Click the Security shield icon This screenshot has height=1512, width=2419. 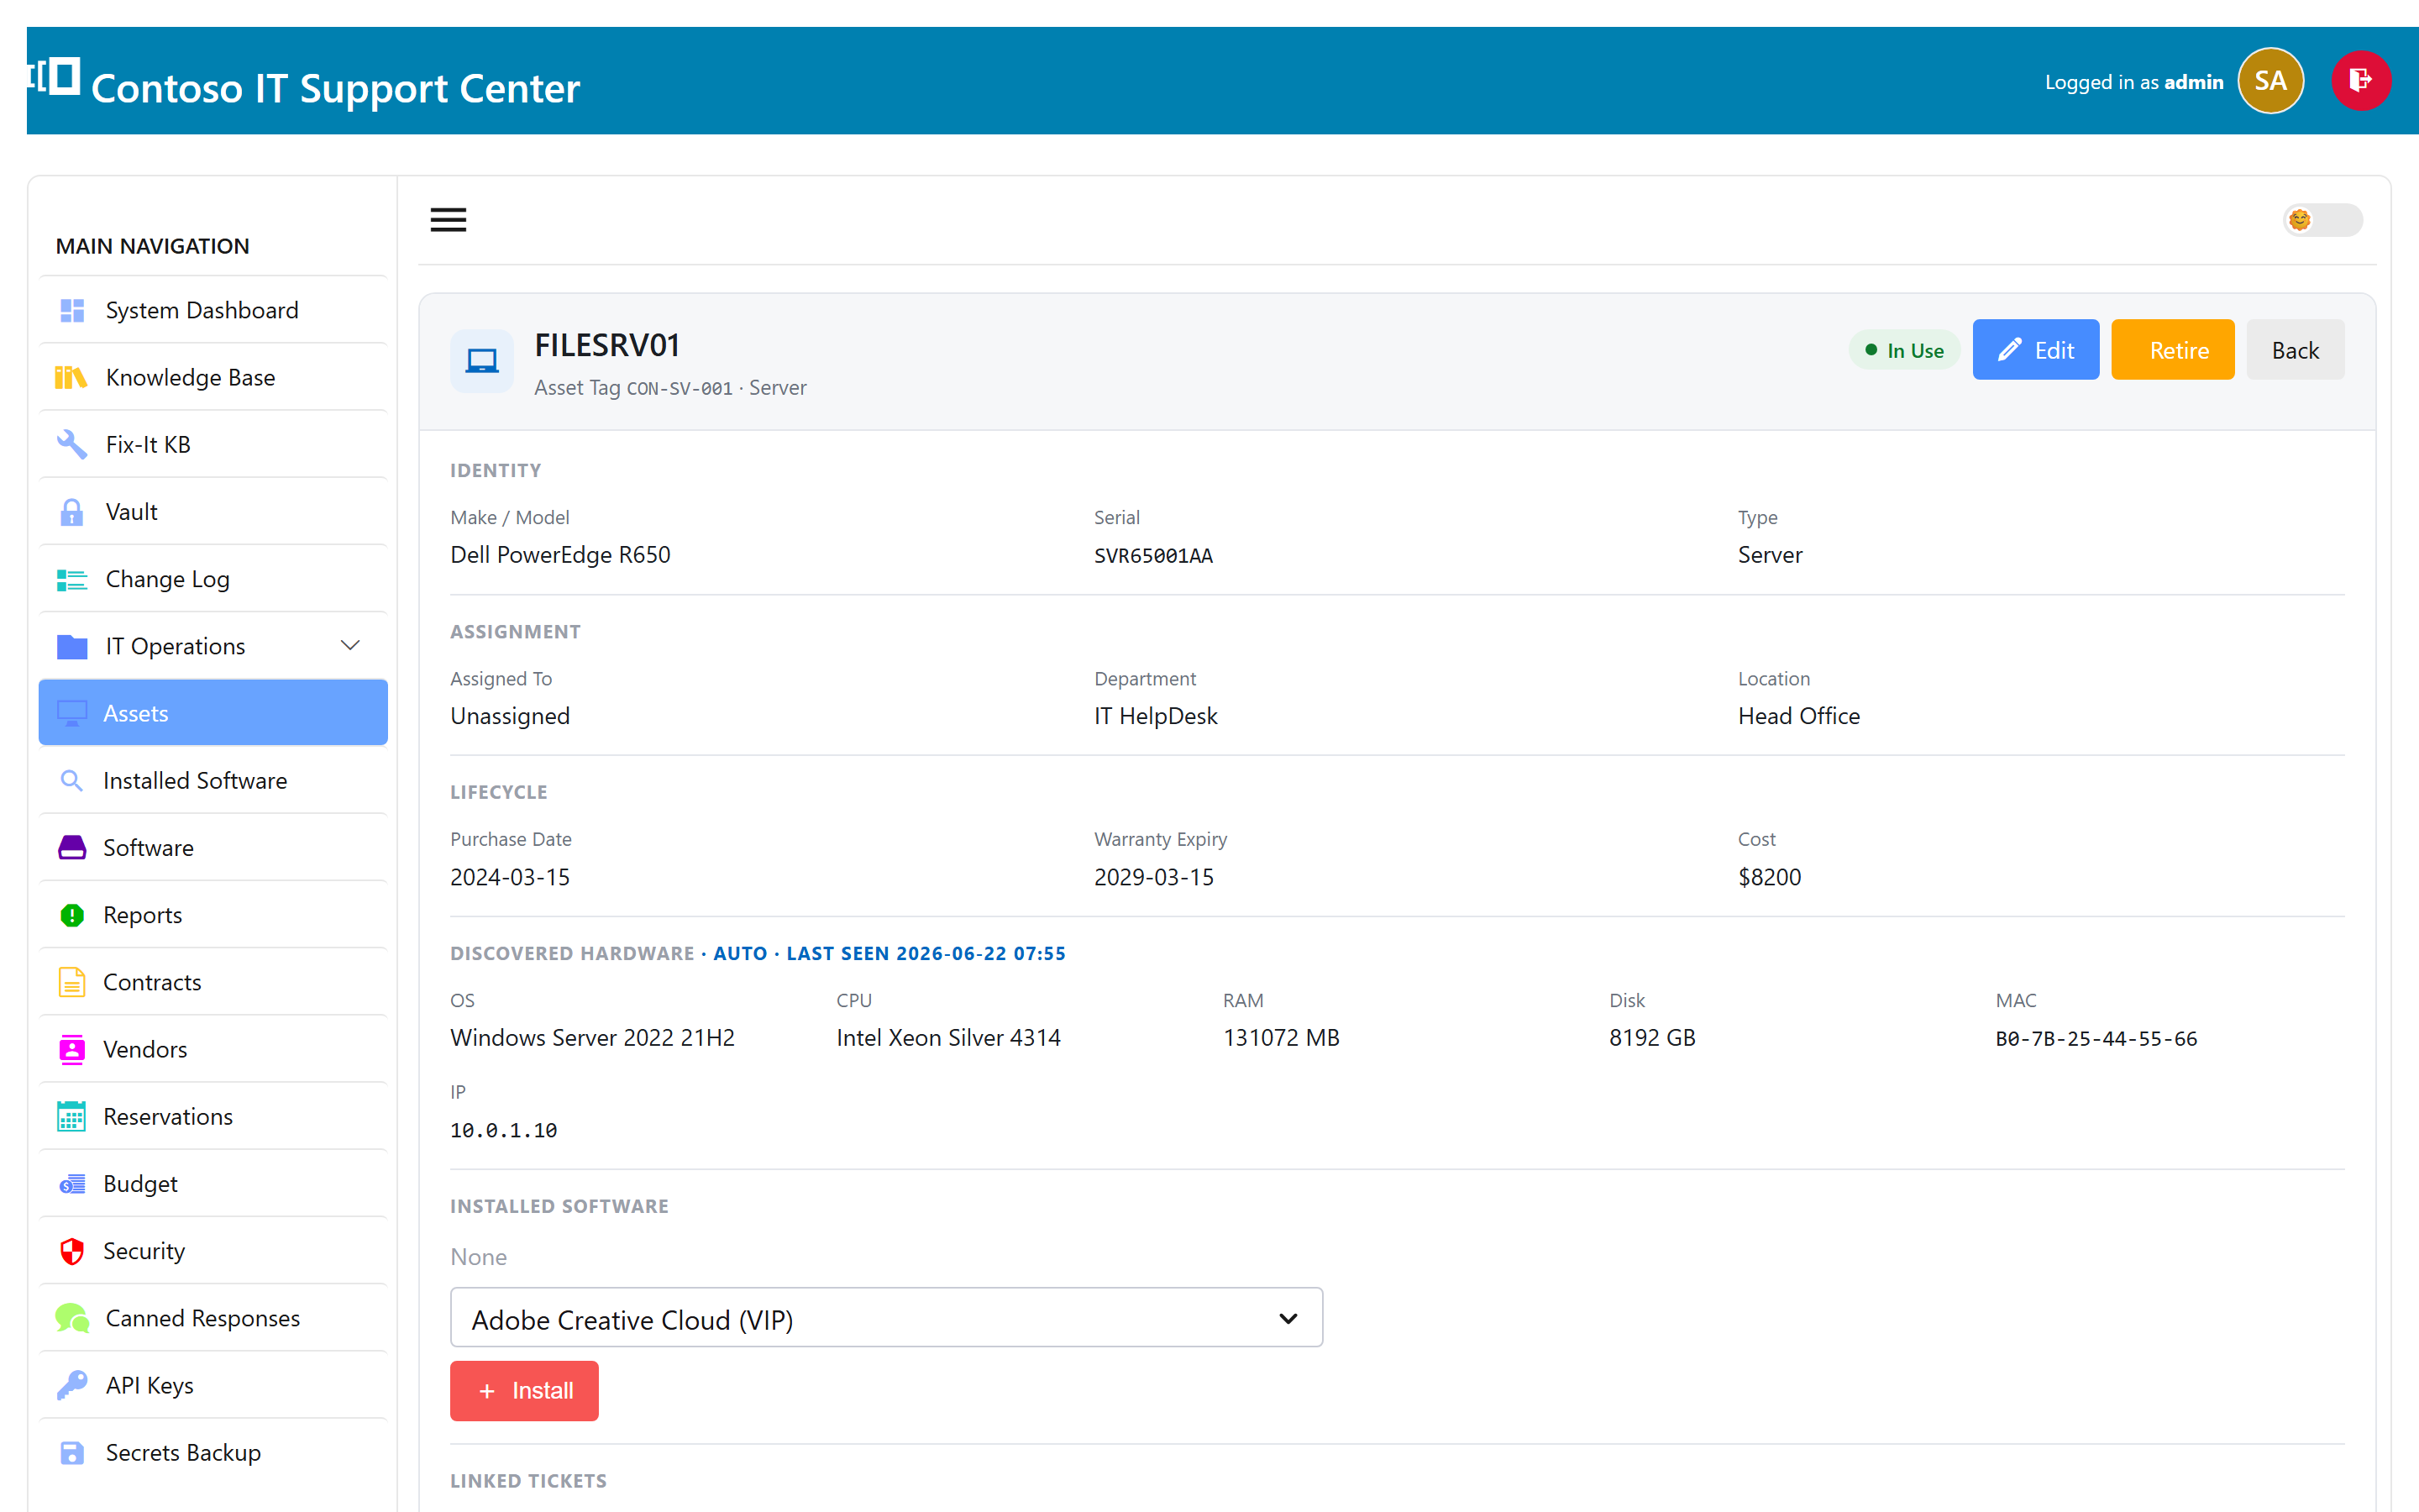72,1251
